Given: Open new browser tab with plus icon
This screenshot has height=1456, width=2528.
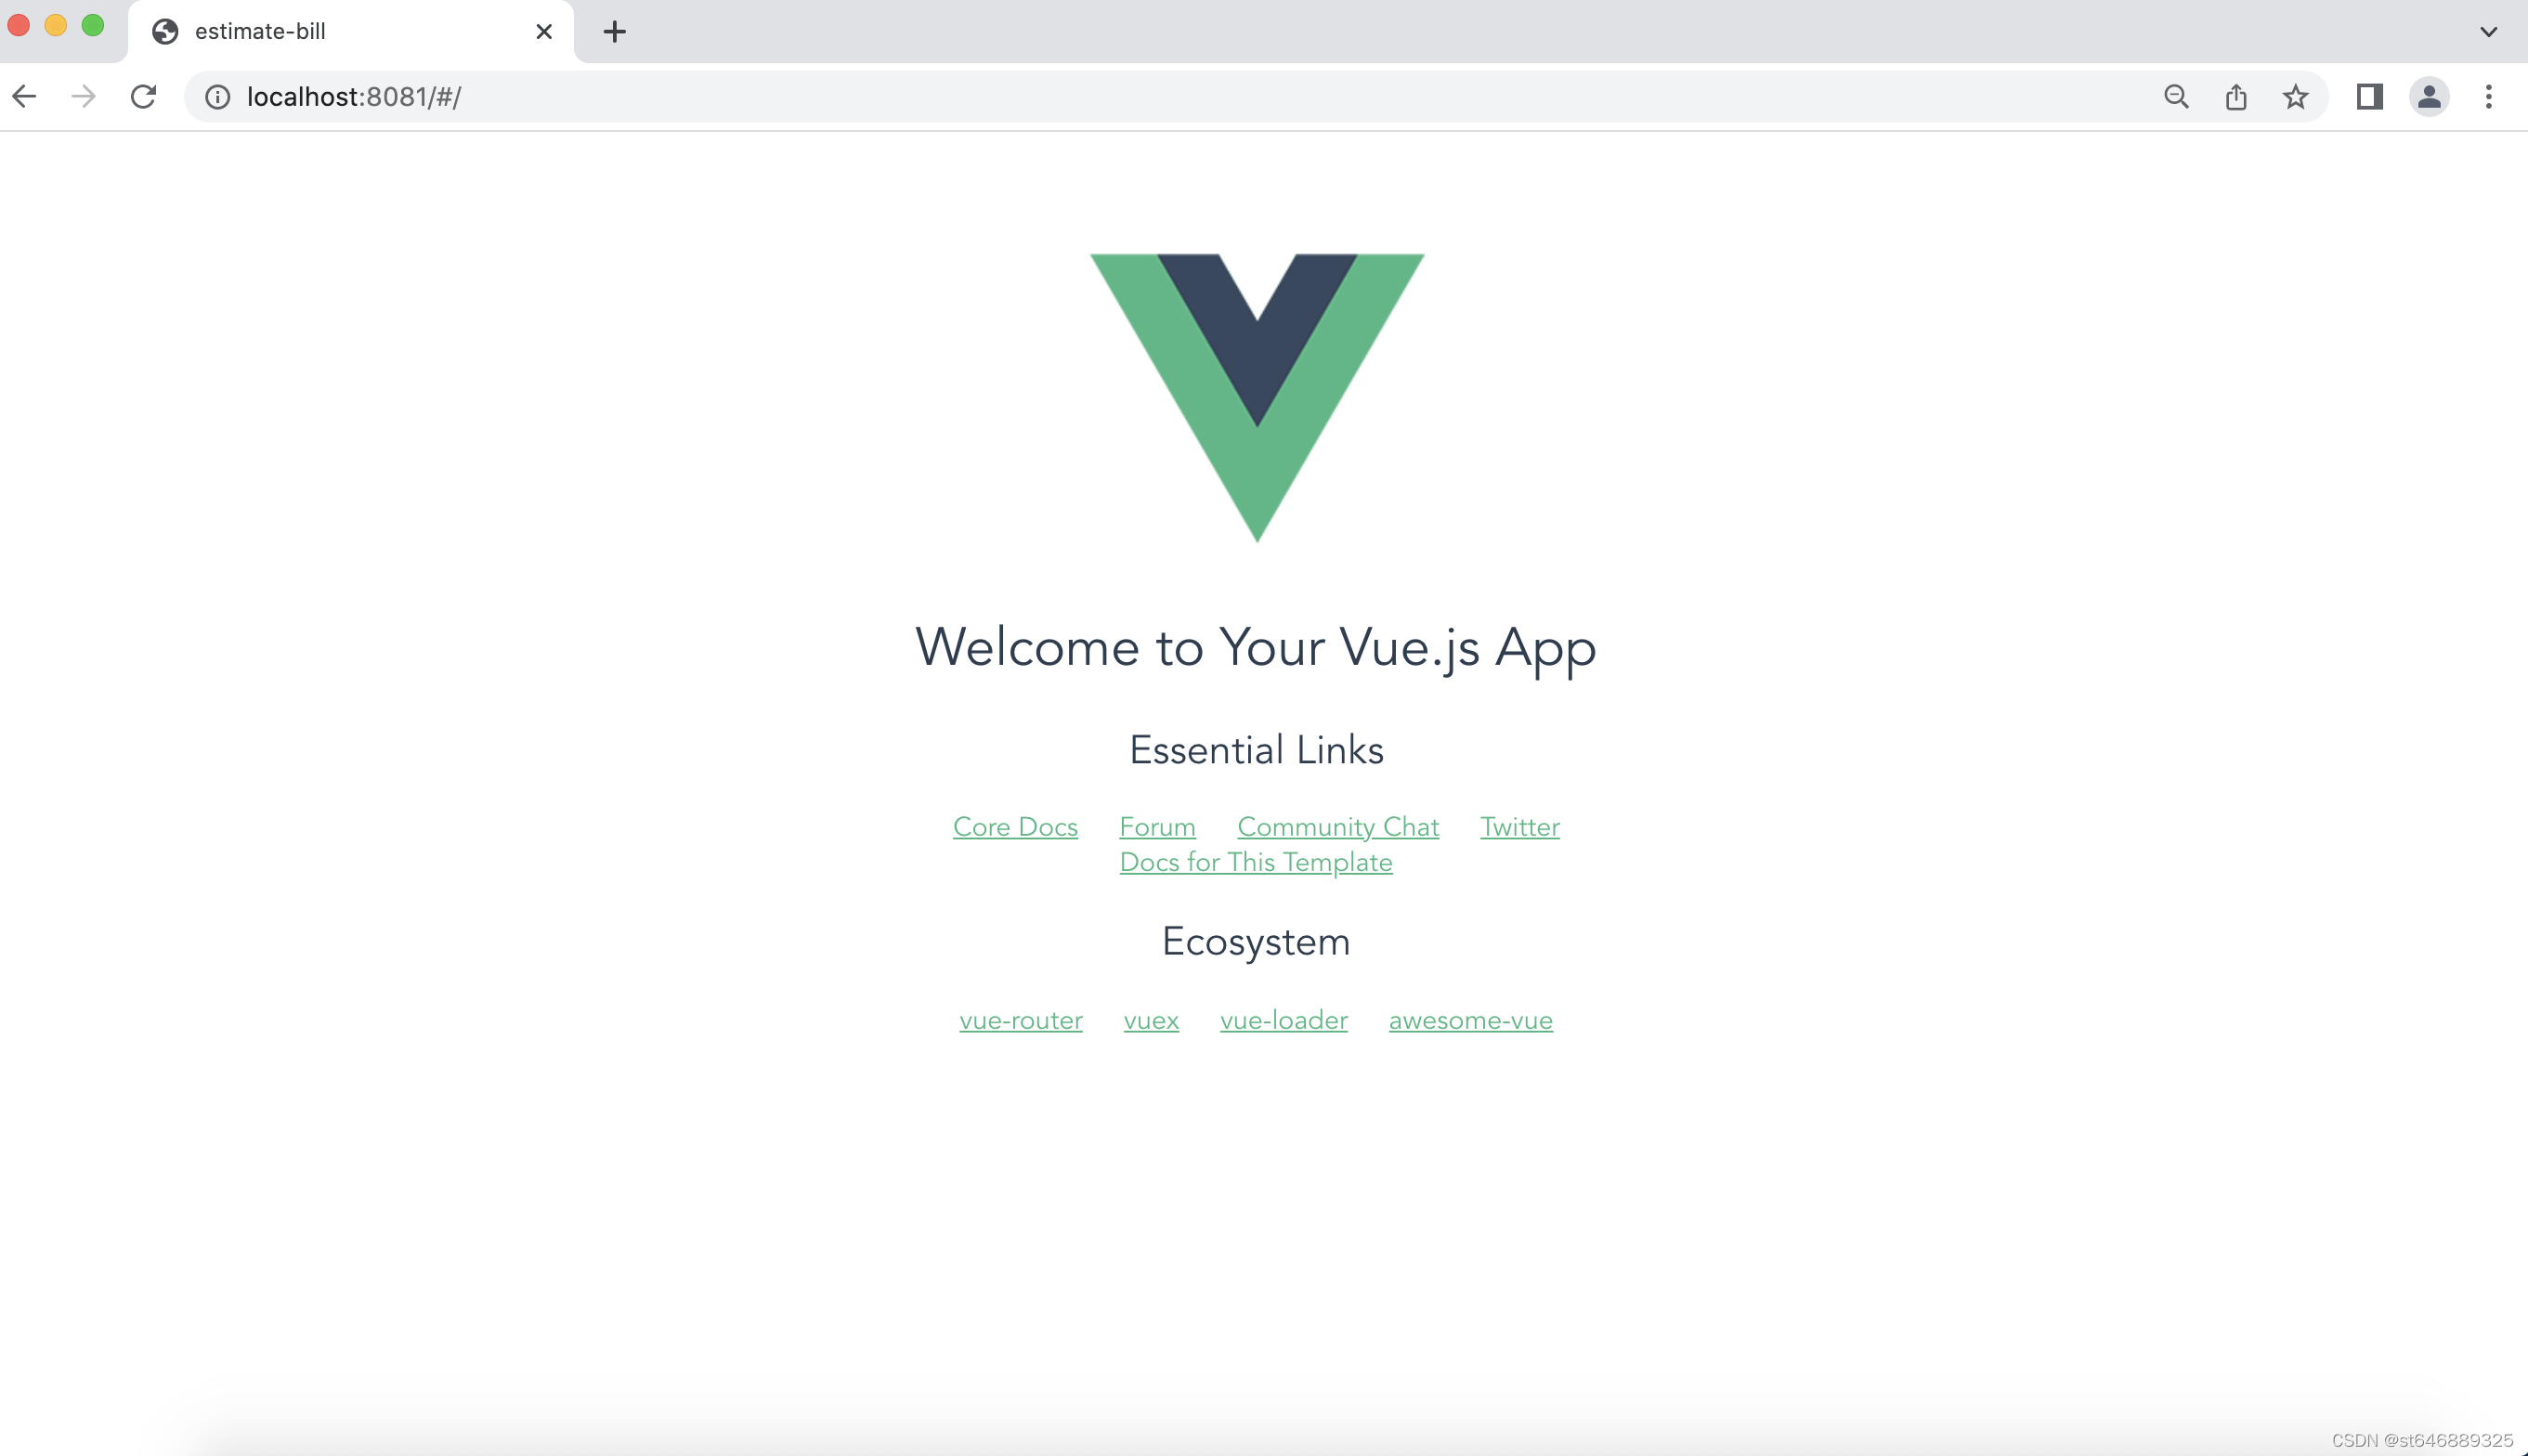Looking at the screenshot, I should (615, 32).
